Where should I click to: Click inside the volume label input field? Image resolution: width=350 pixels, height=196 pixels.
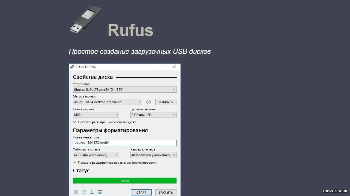pos(125,143)
